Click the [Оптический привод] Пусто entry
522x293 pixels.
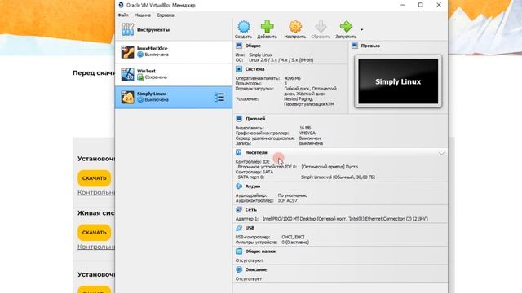pyautogui.click(x=330, y=167)
